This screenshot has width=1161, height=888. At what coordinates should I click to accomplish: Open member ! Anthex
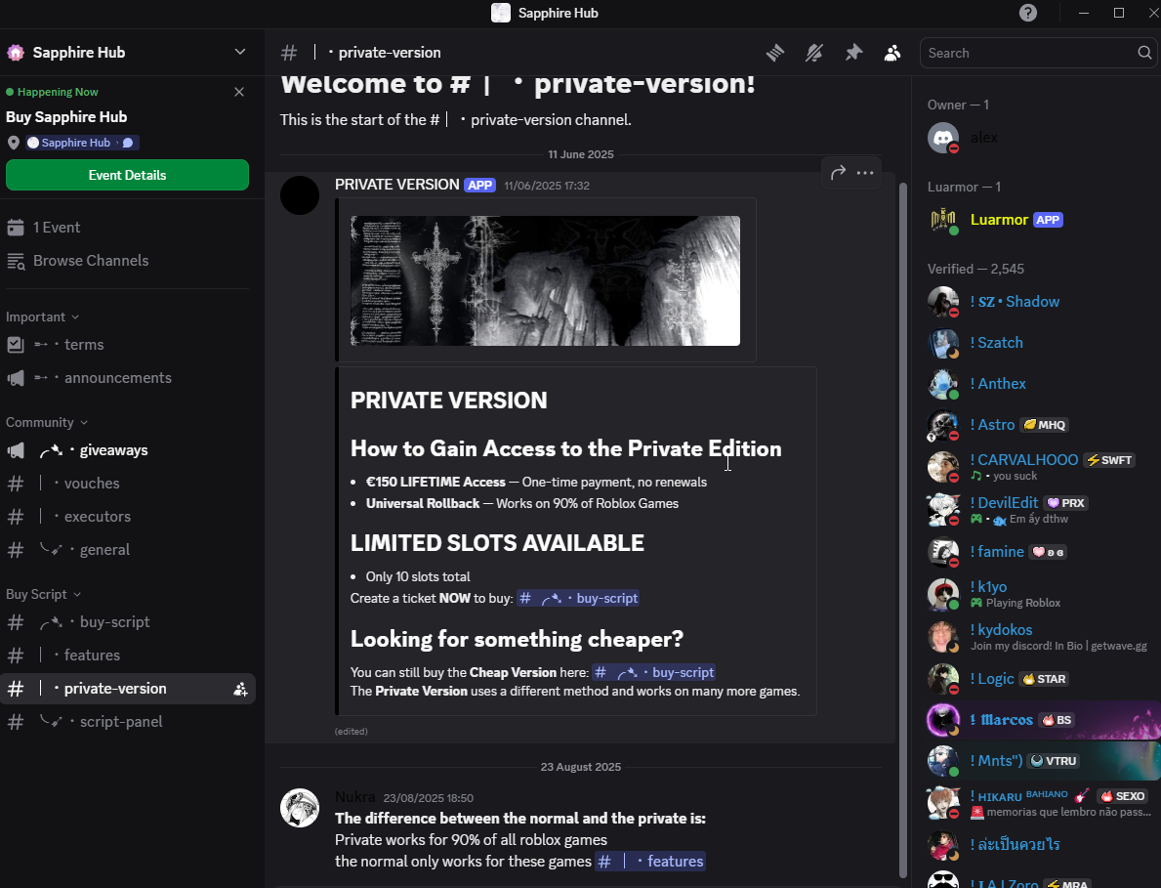coord(1035,384)
